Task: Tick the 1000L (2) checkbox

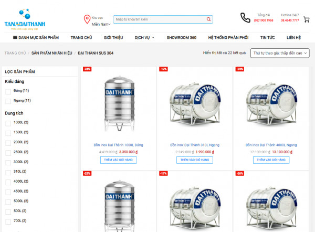Action: (8, 123)
